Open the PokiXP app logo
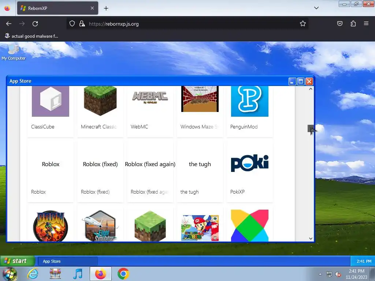Viewport: 375px width, 281px height. [x=250, y=163]
